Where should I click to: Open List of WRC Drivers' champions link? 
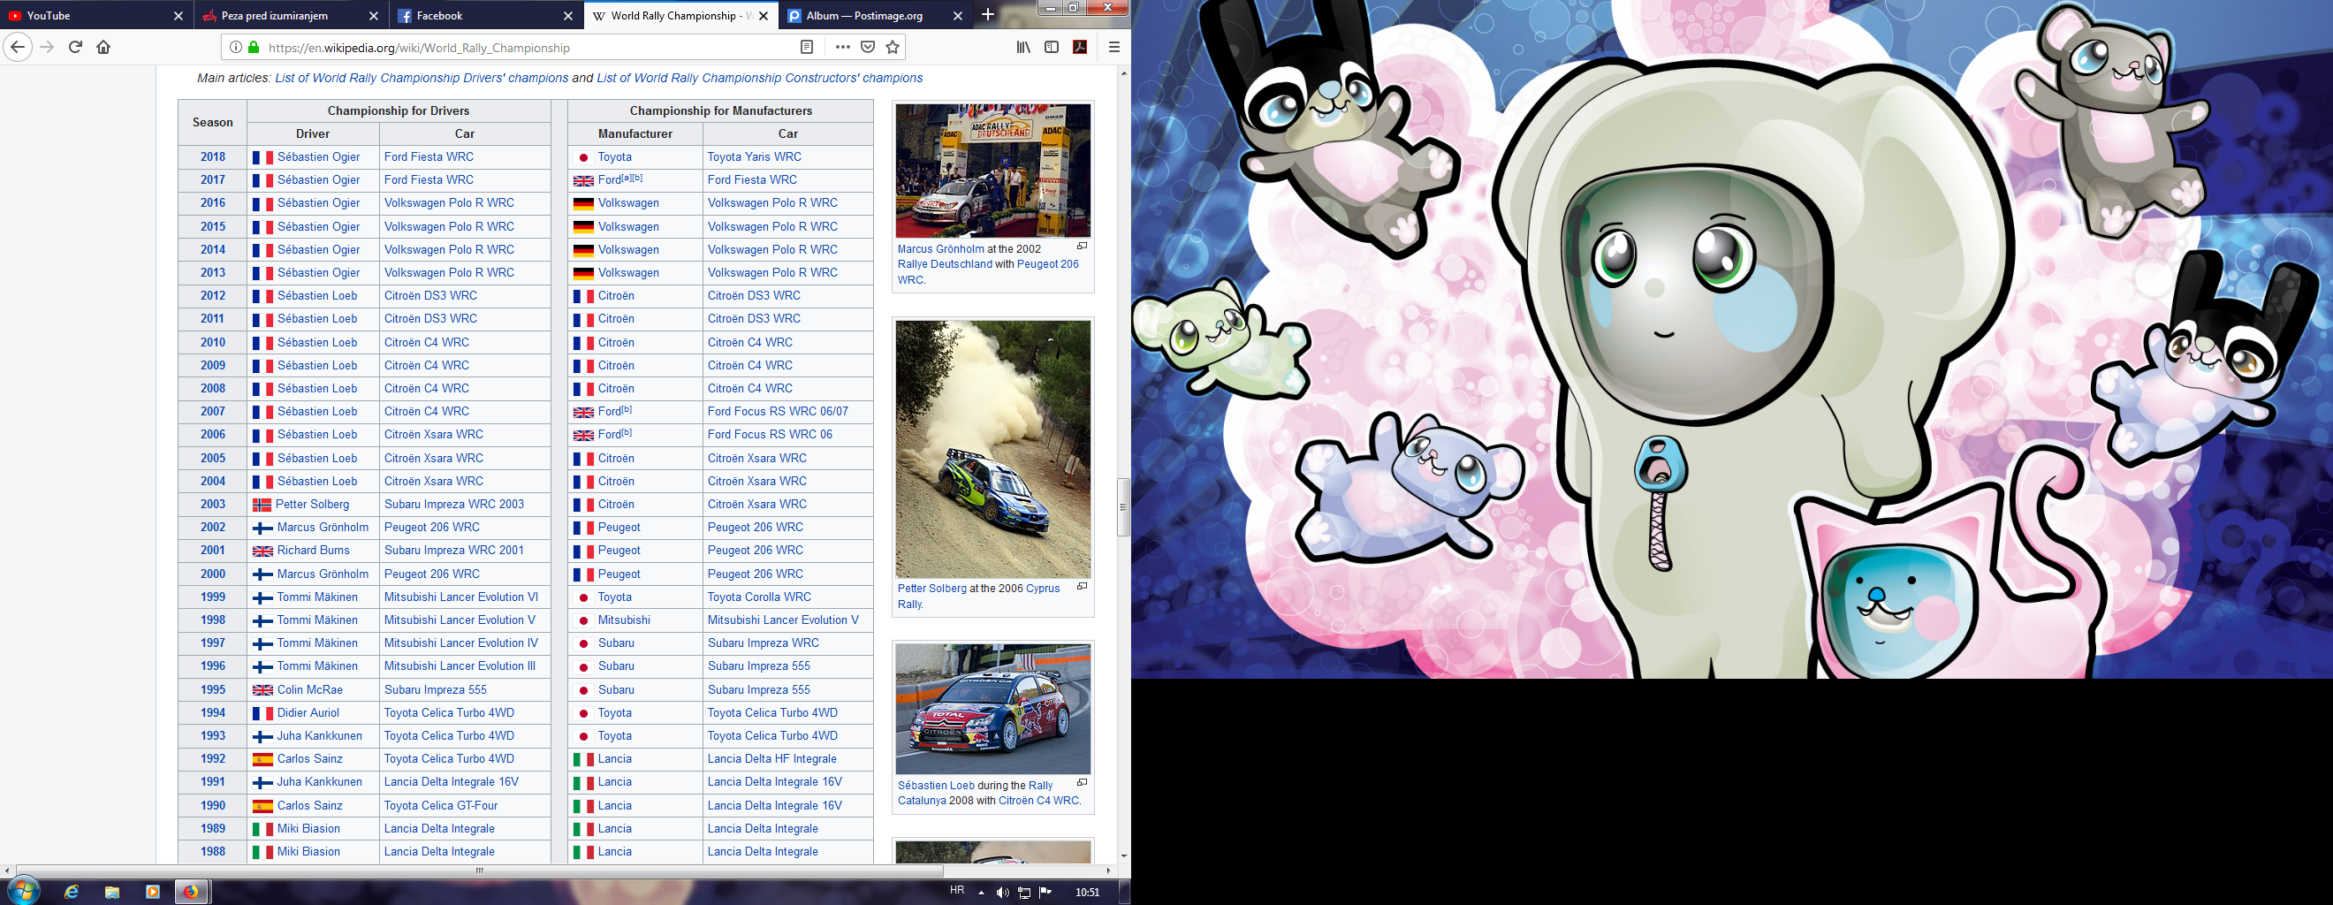(422, 78)
